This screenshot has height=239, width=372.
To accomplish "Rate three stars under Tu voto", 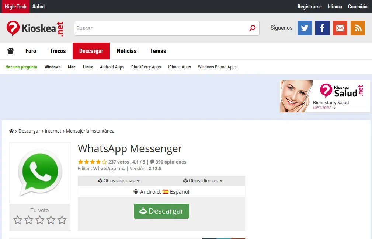I will coord(40,220).
